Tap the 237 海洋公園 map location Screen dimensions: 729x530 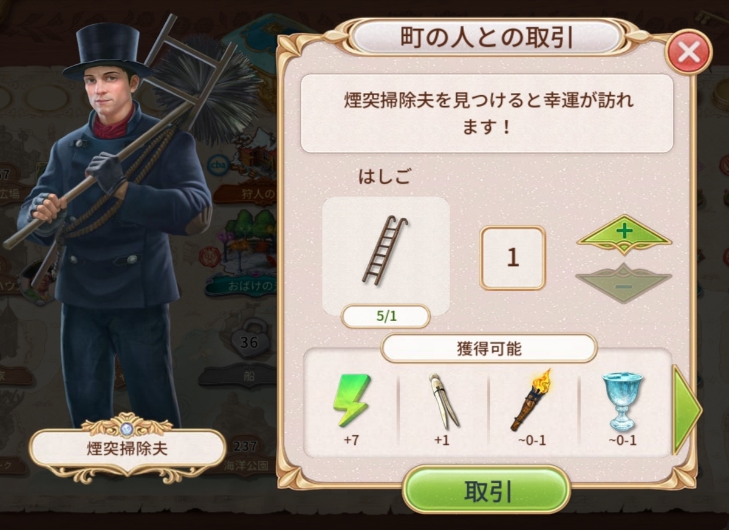tap(243, 455)
